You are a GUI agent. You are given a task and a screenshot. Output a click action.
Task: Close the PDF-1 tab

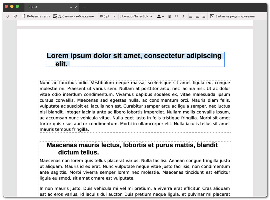click(76, 7)
